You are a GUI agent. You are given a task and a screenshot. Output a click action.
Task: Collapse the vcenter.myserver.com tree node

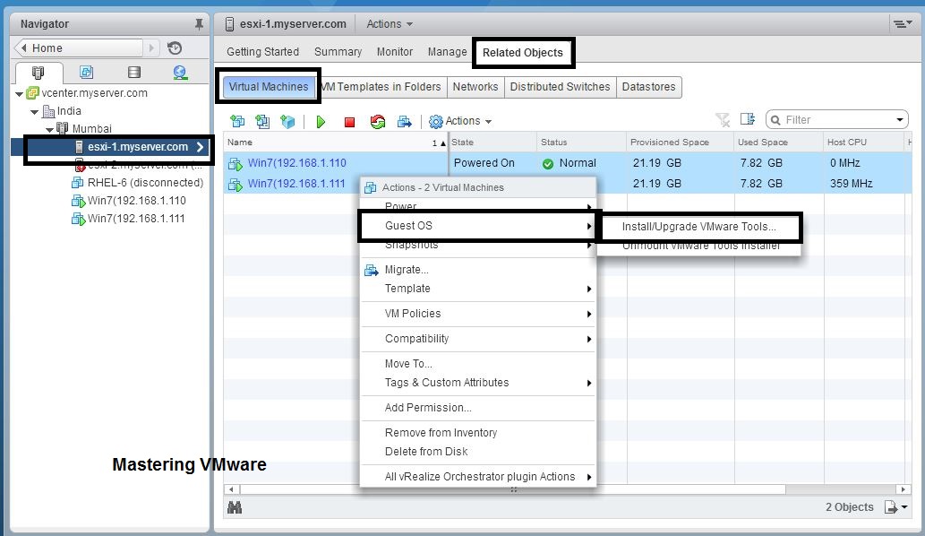(19, 94)
